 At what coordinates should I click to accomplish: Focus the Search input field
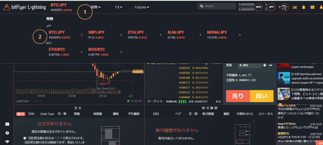pyautogui.click(x=216, y=6)
